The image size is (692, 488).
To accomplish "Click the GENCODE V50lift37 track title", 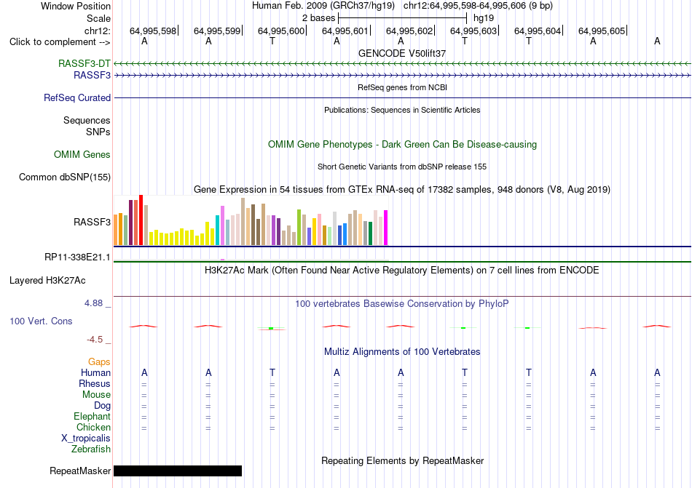I will tap(402, 53).
